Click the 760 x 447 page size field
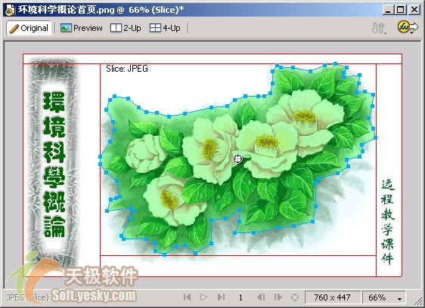 coord(333,297)
